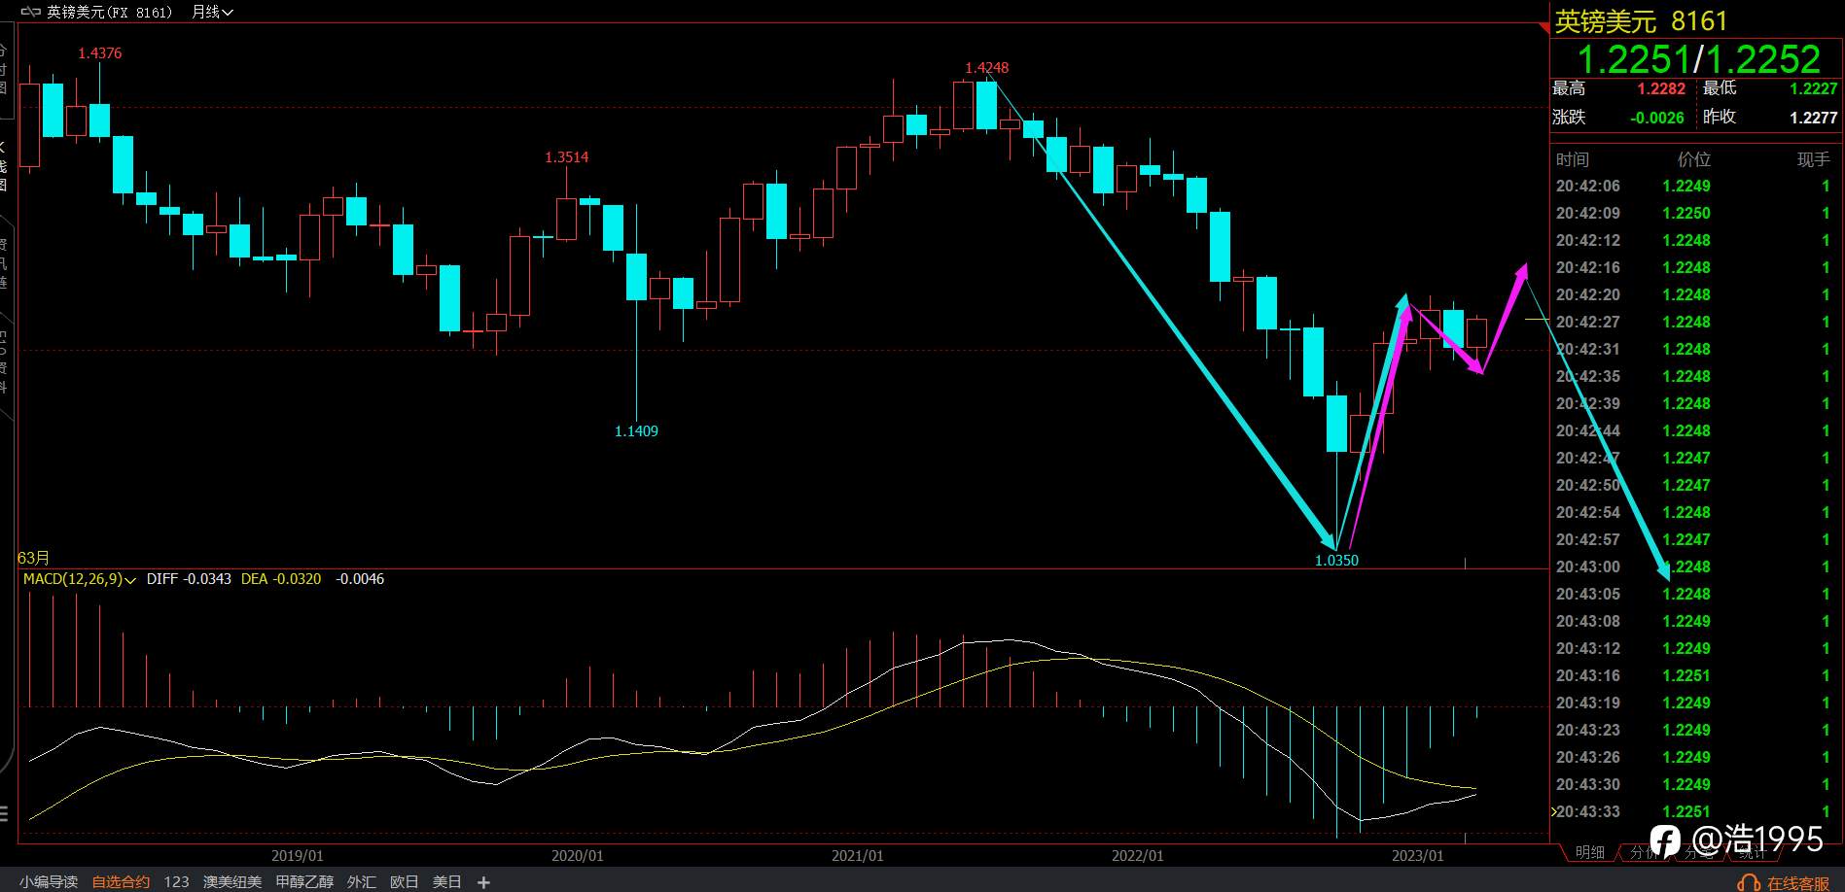Click the 2023/01 date axis label
1845x892 pixels.
[1418, 856]
